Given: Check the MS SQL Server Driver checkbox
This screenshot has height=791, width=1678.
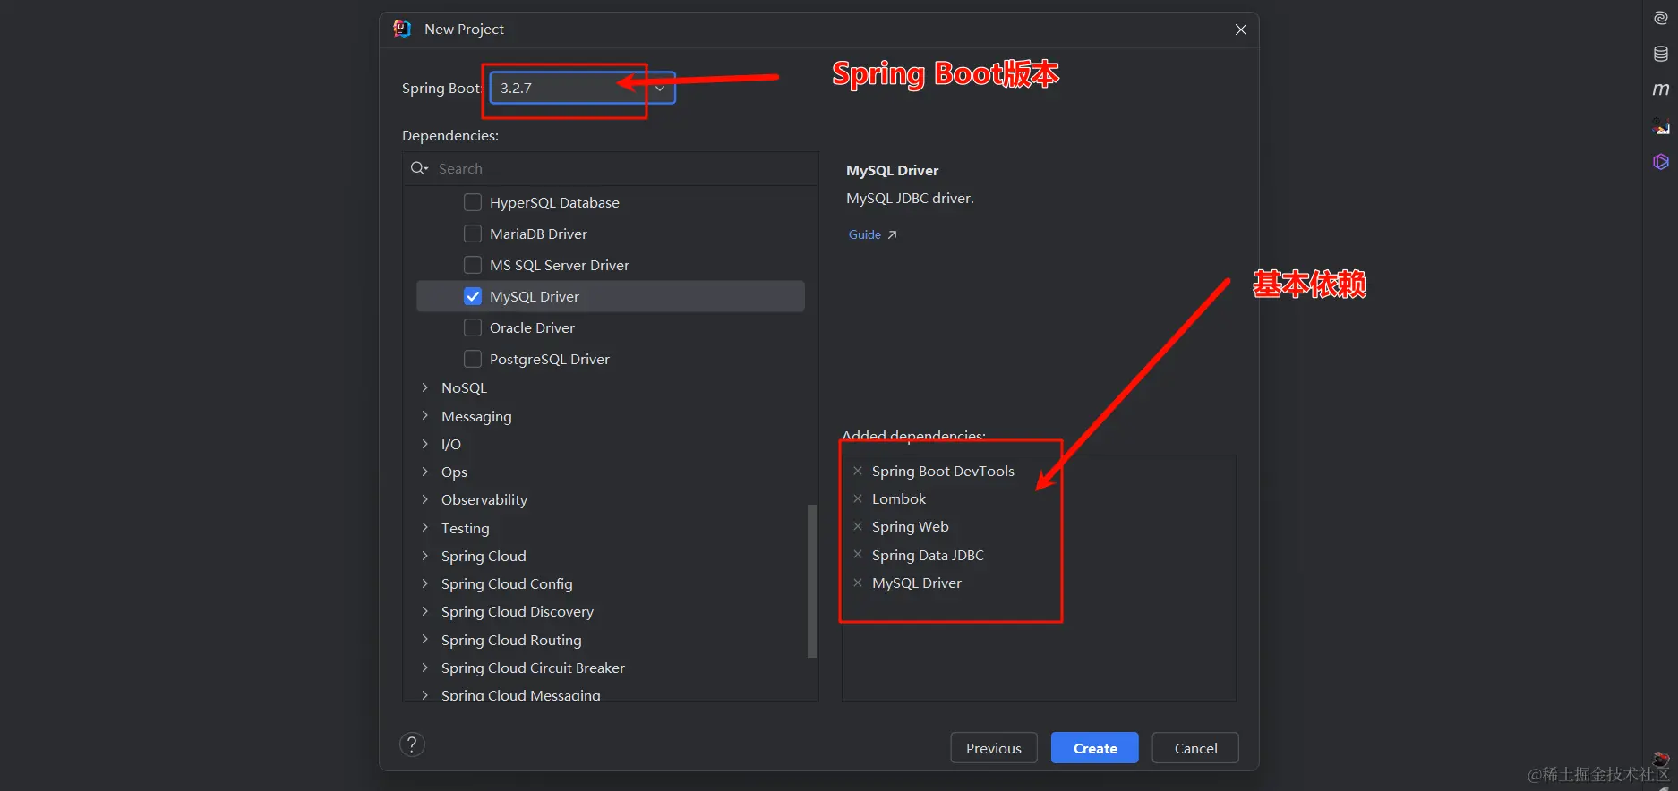Looking at the screenshot, I should tap(473, 265).
